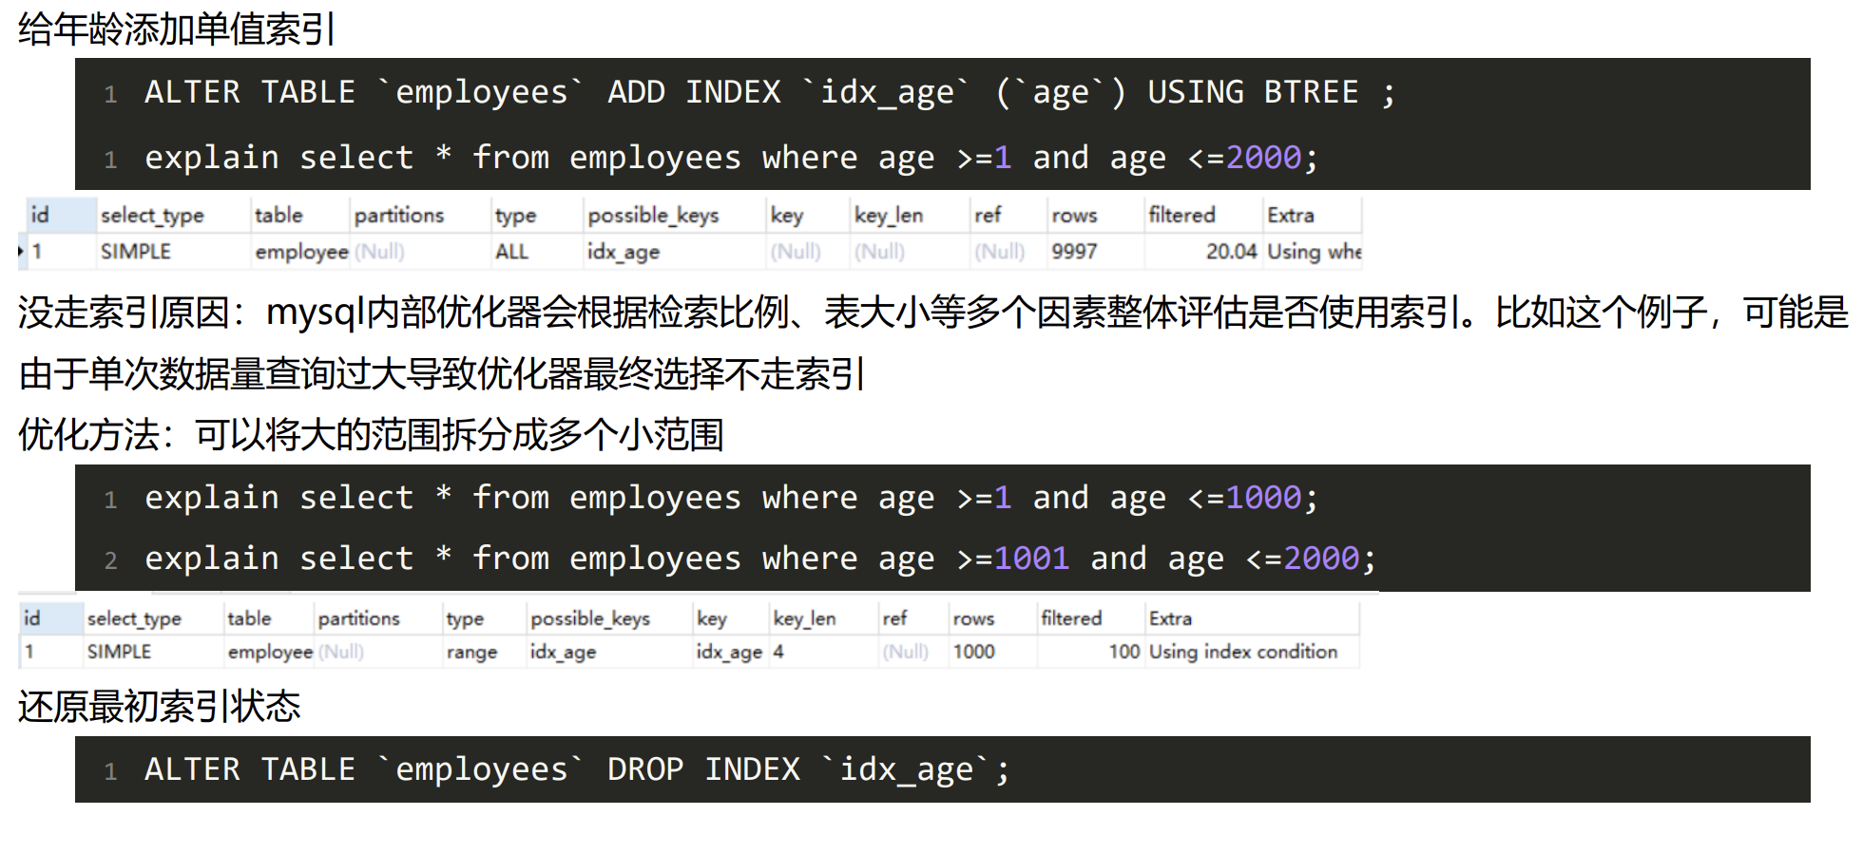1863x853 pixels.
Task: Click 'possible_keys' header in first result table
Action: pos(653,216)
